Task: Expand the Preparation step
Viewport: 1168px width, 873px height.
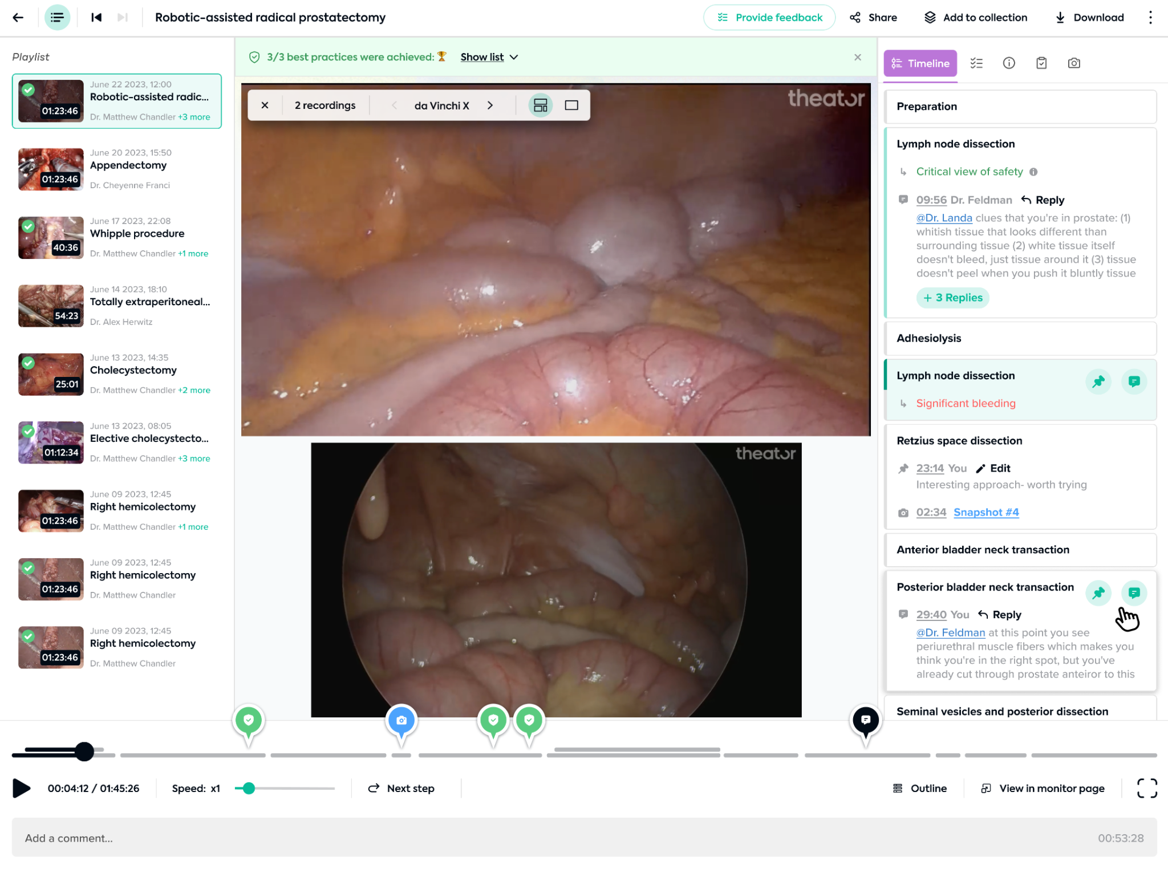Action: point(1020,107)
